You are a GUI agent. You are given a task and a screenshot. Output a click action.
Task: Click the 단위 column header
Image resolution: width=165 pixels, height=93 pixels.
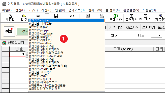(x=159, y=49)
